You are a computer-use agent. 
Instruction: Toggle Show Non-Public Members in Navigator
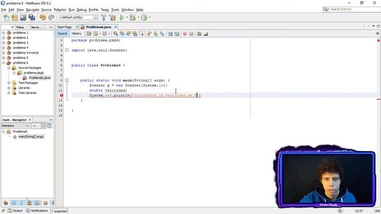(x=29, y=203)
